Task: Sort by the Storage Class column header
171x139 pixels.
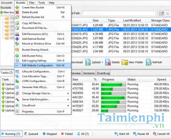Action: (160, 21)
